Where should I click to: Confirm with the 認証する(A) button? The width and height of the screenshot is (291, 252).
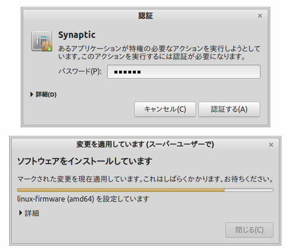(x=229, y=110)
